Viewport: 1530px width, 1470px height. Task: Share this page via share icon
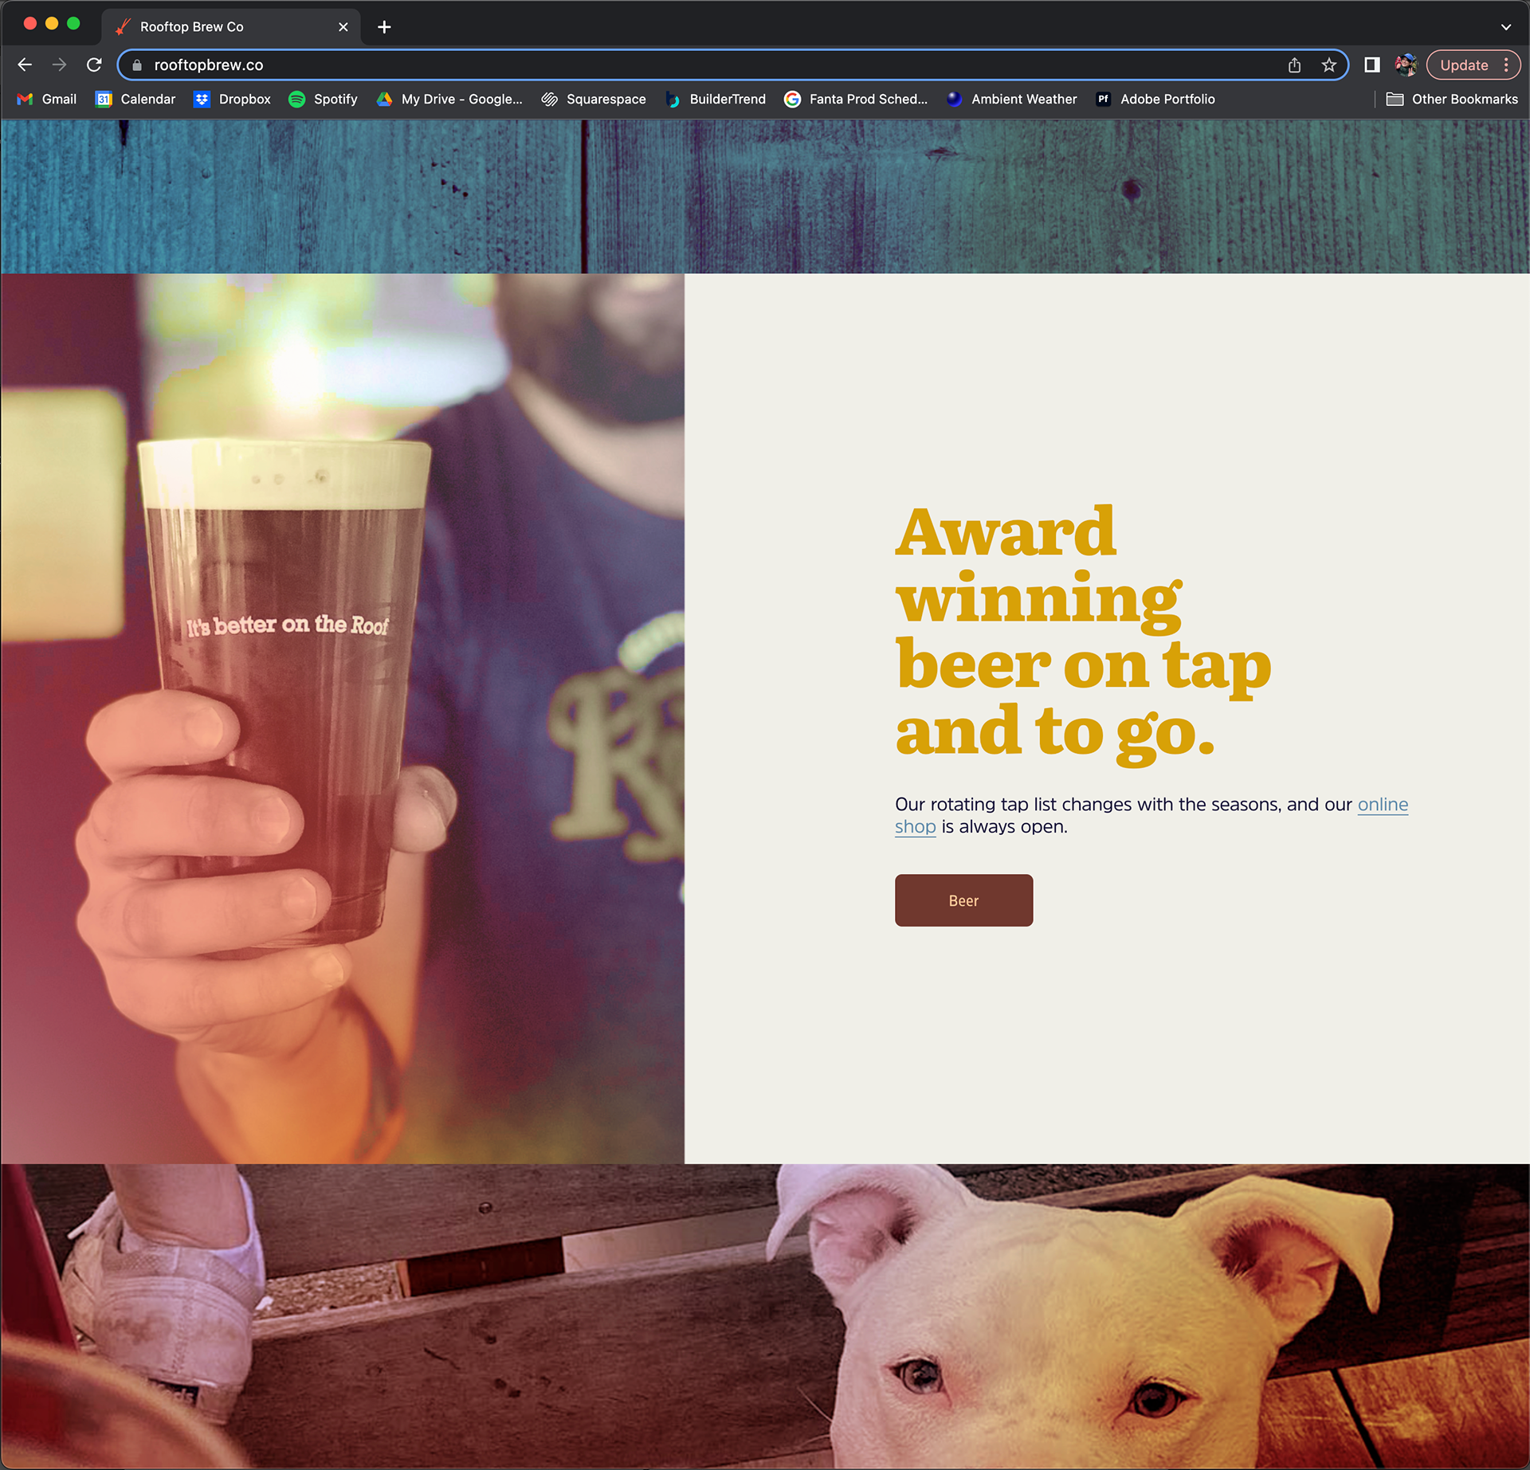(x=1294, y=65)
